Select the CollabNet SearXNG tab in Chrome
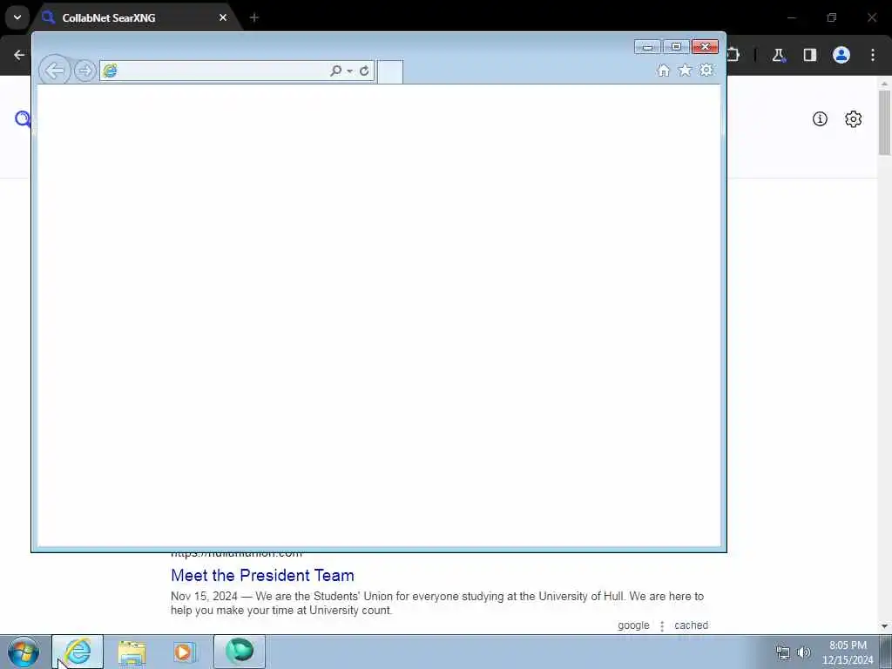Image resolution: width=892 pixels, height=669 pixels. [134, 17]
